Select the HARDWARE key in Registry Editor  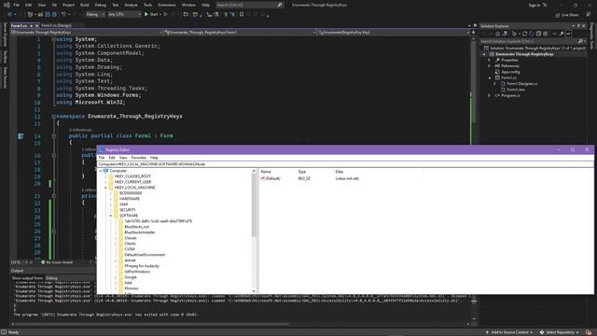pos(130,199)
